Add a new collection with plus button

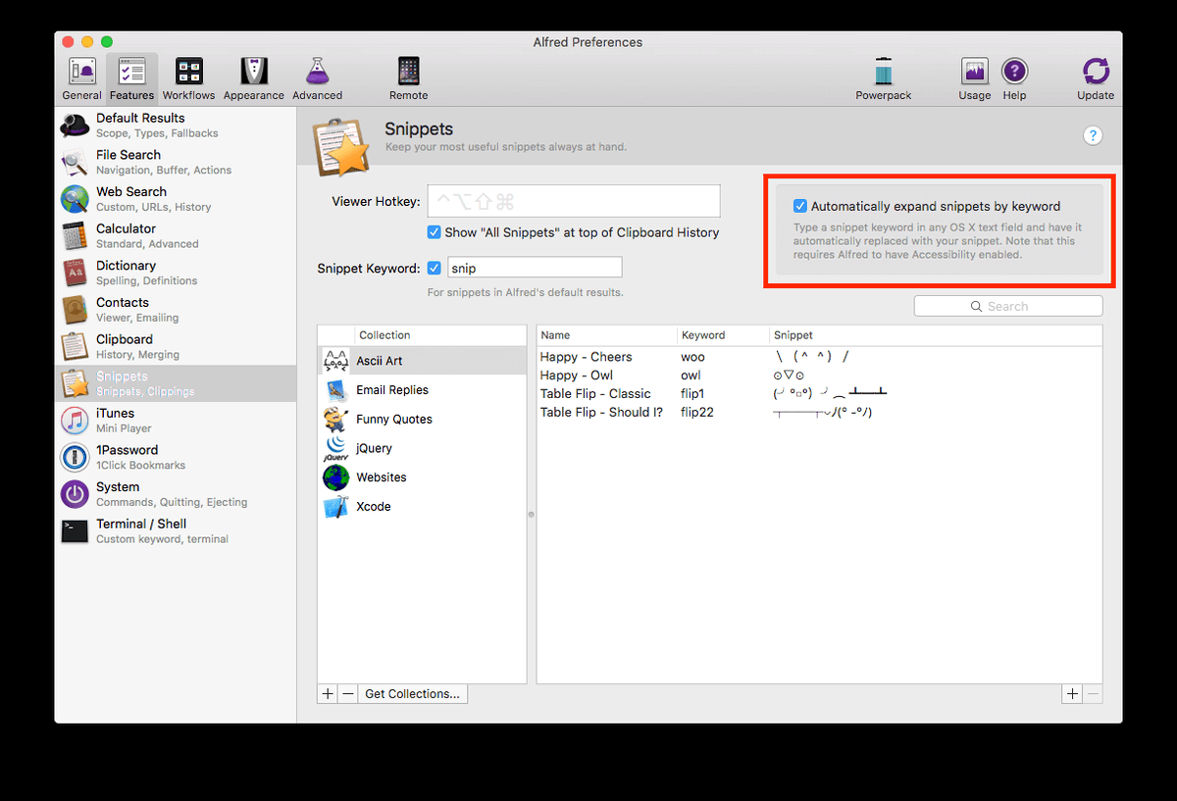click(328, 694)
